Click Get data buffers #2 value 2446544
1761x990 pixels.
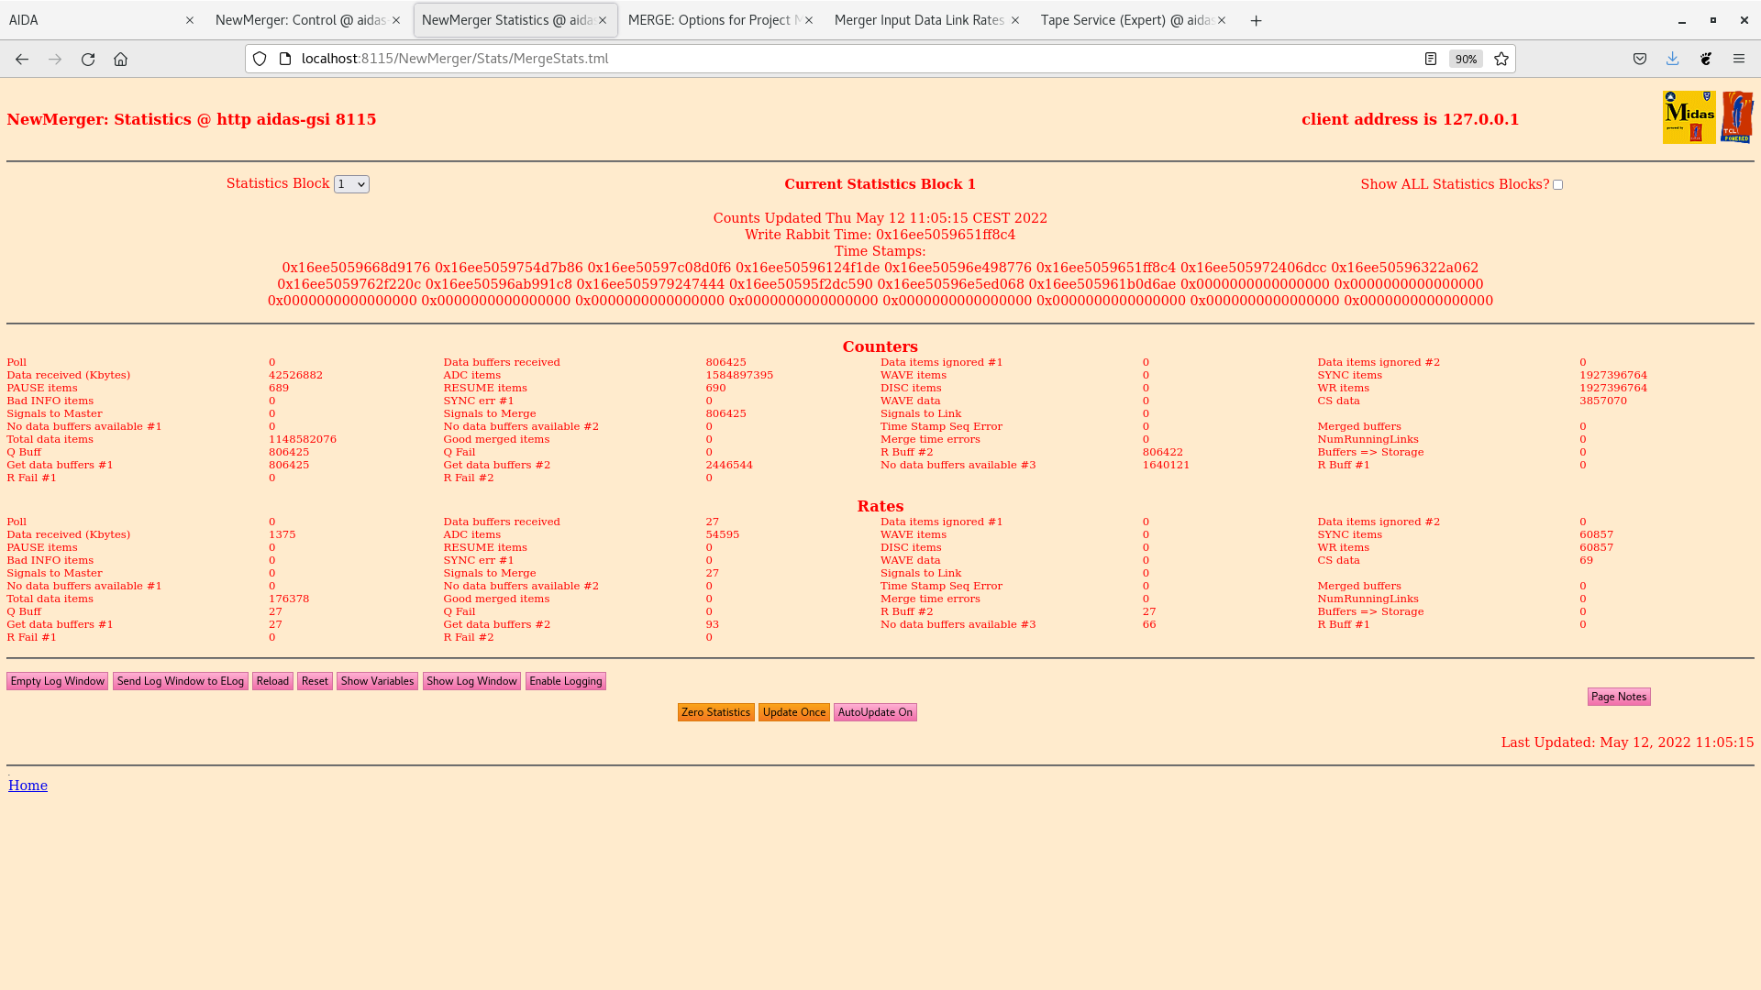(x=729, y=465)
